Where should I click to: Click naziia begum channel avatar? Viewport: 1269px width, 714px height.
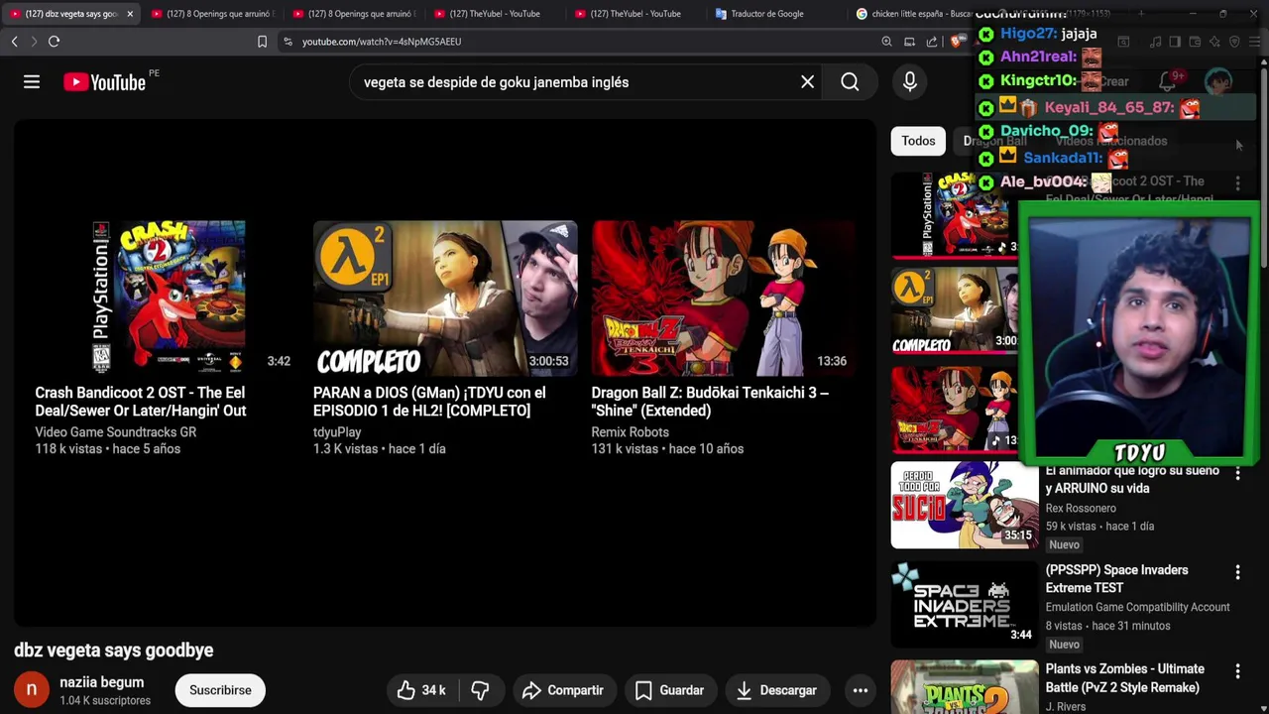pyautogui.click(x=31, y=690)
